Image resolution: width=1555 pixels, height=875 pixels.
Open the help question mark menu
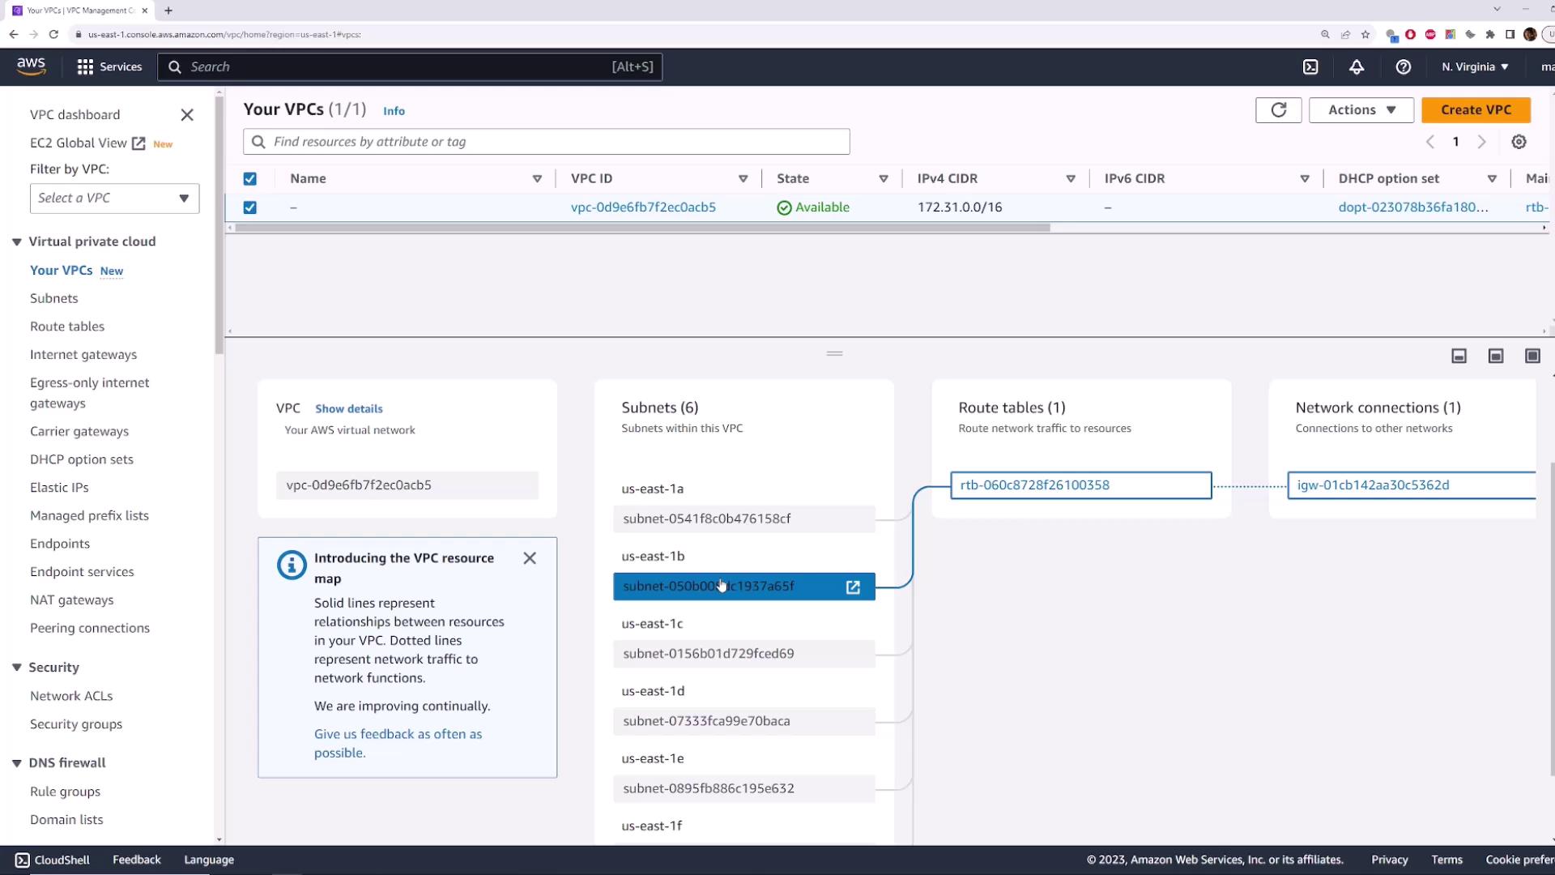pos(1404,66)
